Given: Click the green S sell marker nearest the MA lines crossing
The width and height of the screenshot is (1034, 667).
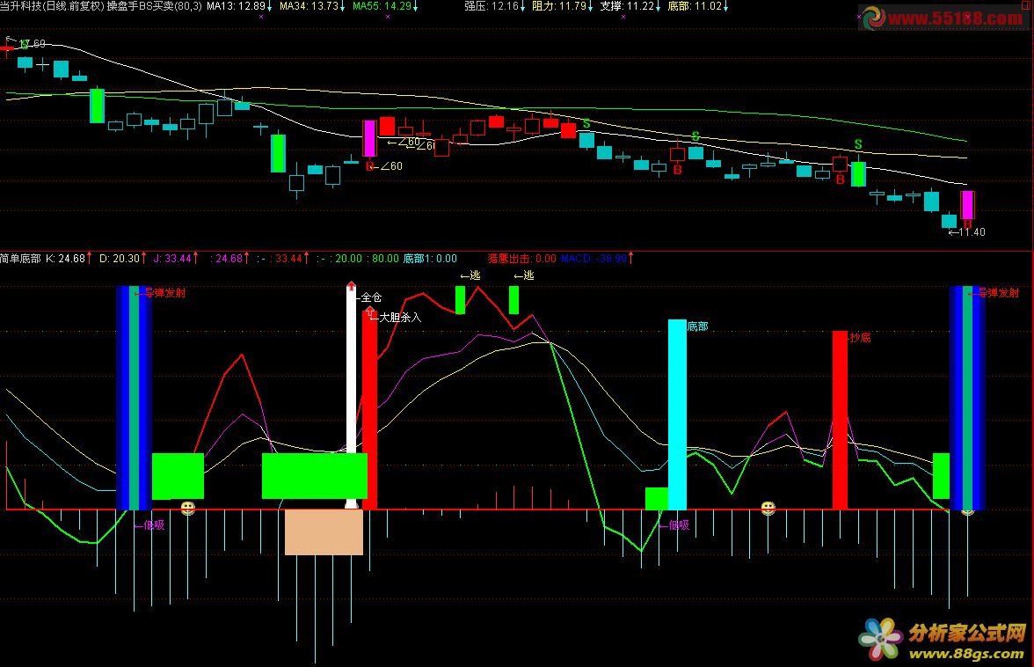Looking at the screenshot, I should (586, 124).
